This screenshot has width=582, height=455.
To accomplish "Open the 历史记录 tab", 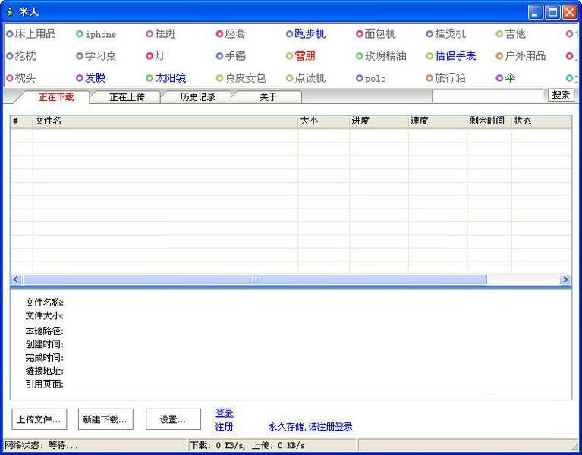I will [x=197, y=97].
